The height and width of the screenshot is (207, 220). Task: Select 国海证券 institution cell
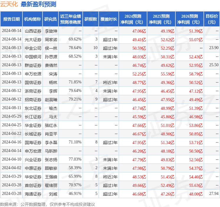click(x=33, y=143)
